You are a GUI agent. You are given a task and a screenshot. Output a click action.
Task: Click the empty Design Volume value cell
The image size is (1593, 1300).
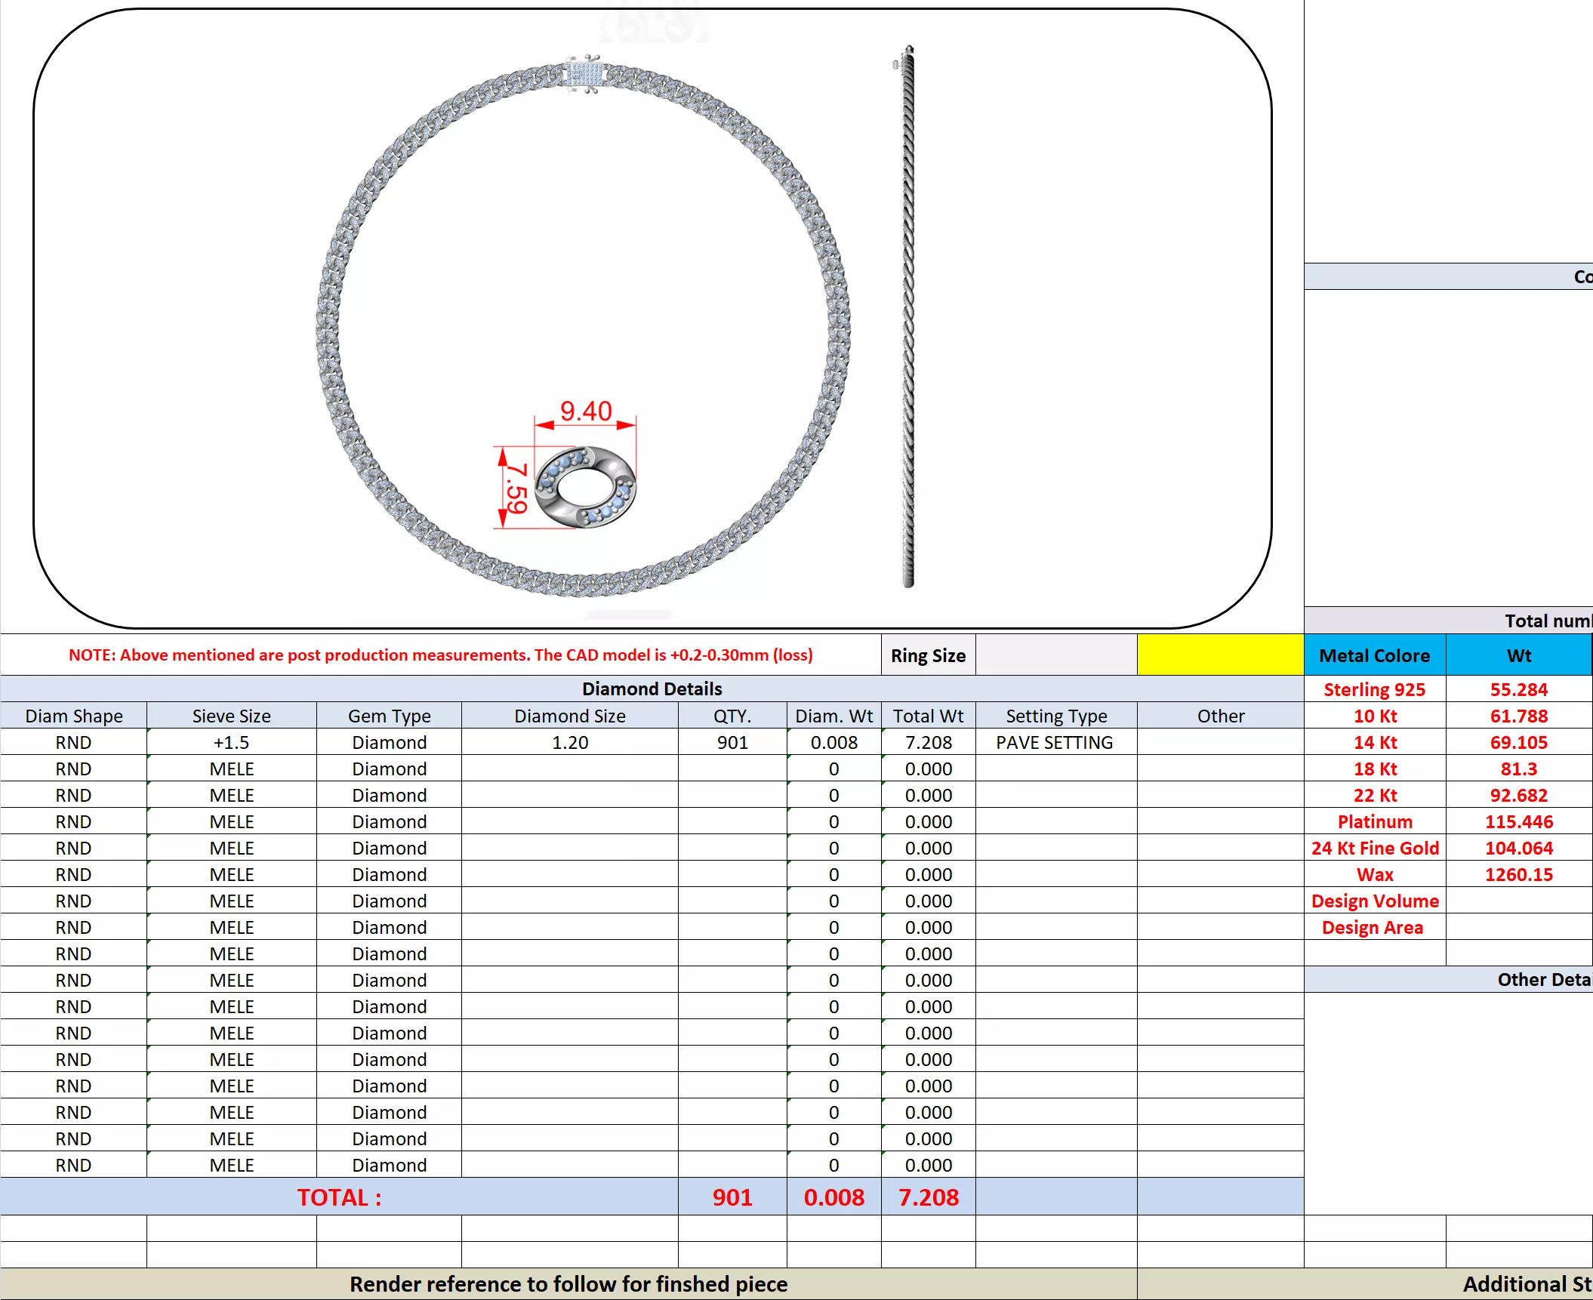[x=1519, y=901]
